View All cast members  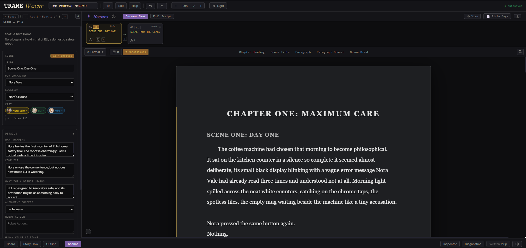click(21, 118)
